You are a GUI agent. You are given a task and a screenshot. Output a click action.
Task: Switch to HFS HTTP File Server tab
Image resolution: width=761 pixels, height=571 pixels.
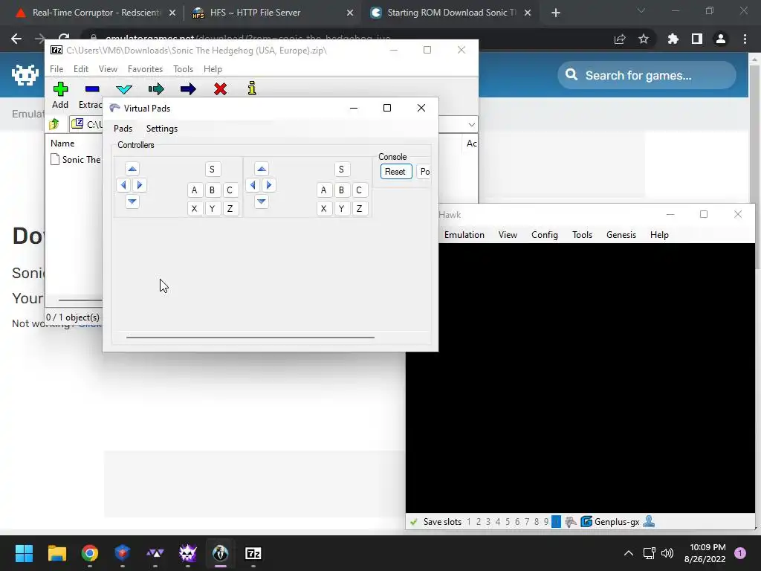pyautogui.click(x=272, y=13)
